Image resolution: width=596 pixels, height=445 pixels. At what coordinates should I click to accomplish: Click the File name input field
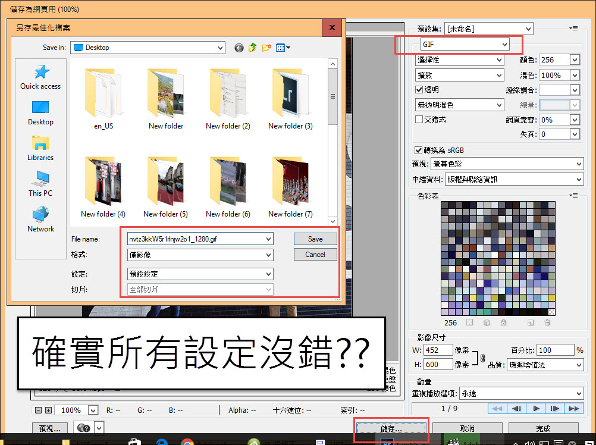200,239
